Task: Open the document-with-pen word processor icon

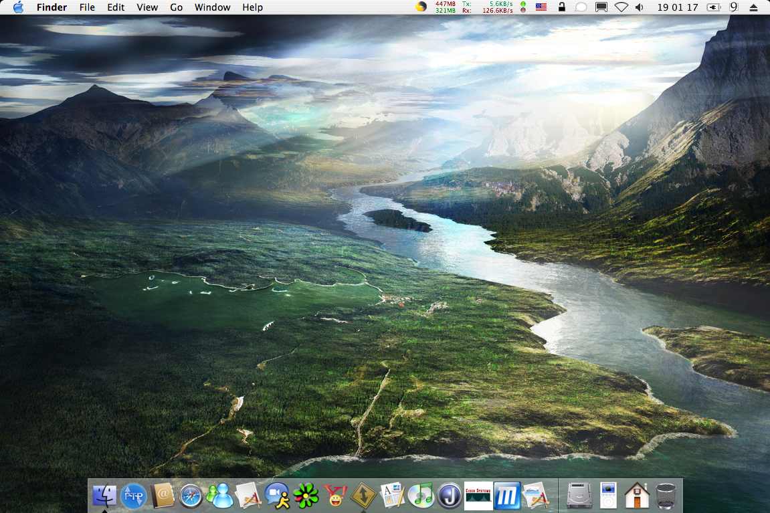Action: click(392, 496)
